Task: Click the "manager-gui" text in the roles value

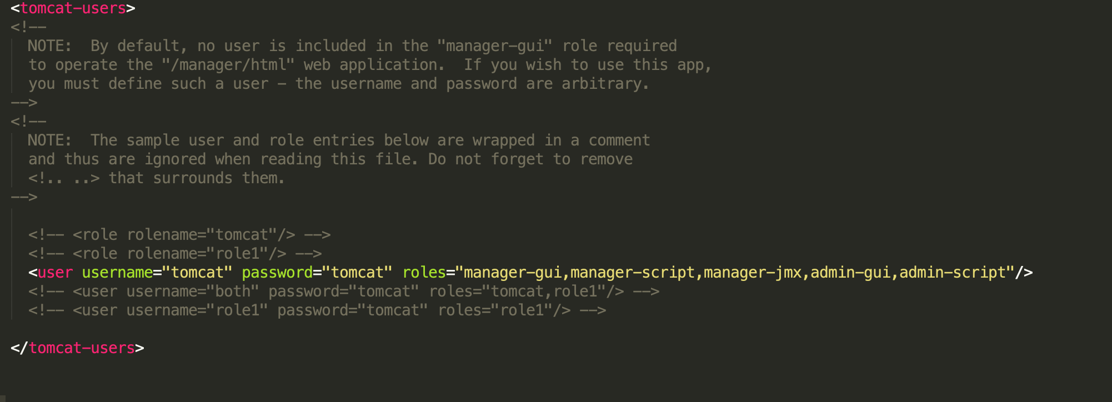Action: 513,273
